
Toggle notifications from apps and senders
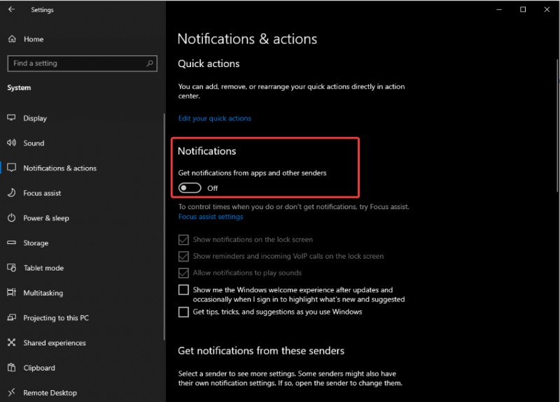190,188
